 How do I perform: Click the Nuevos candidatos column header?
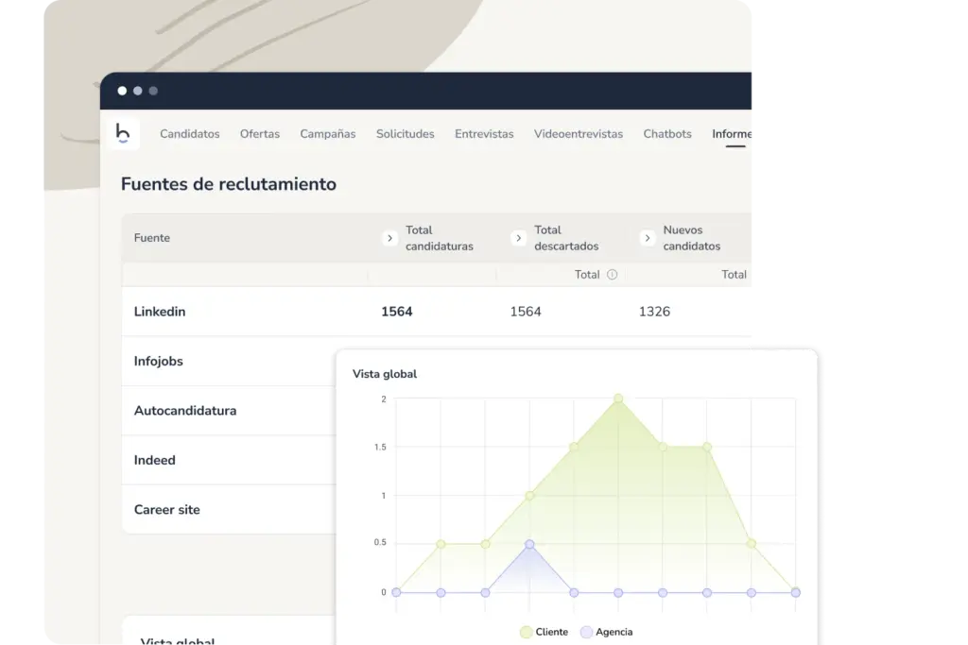click(x=691, y=238)
